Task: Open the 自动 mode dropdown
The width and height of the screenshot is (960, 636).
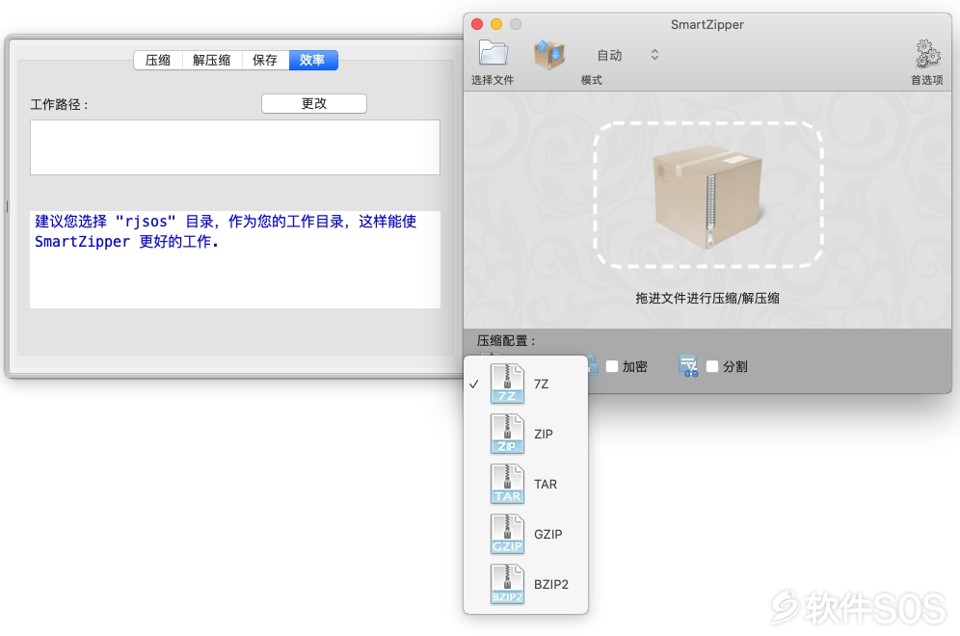Action: pos(627,55)
